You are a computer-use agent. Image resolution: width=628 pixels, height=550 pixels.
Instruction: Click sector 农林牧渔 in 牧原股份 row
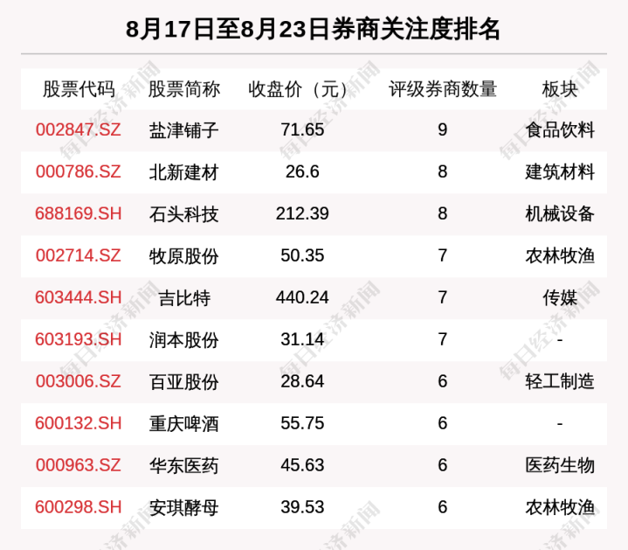(x=560, y=256)
